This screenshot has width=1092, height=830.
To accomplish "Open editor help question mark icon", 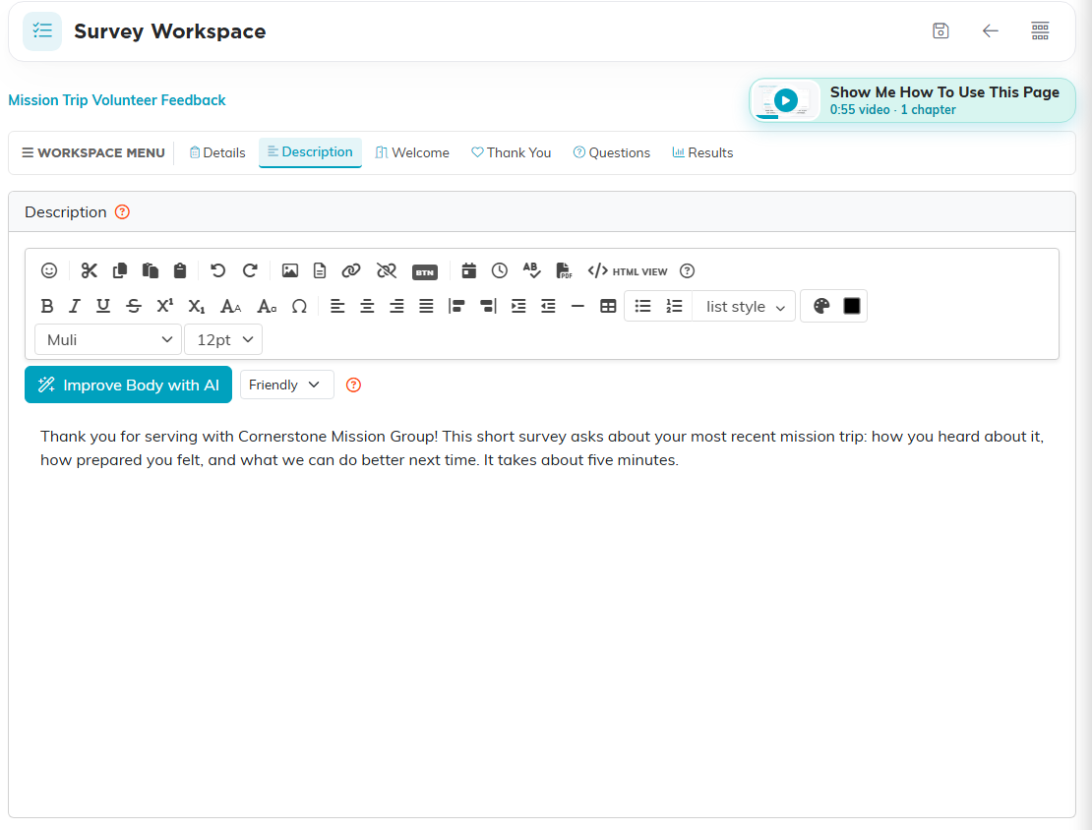I will point(688,270).
